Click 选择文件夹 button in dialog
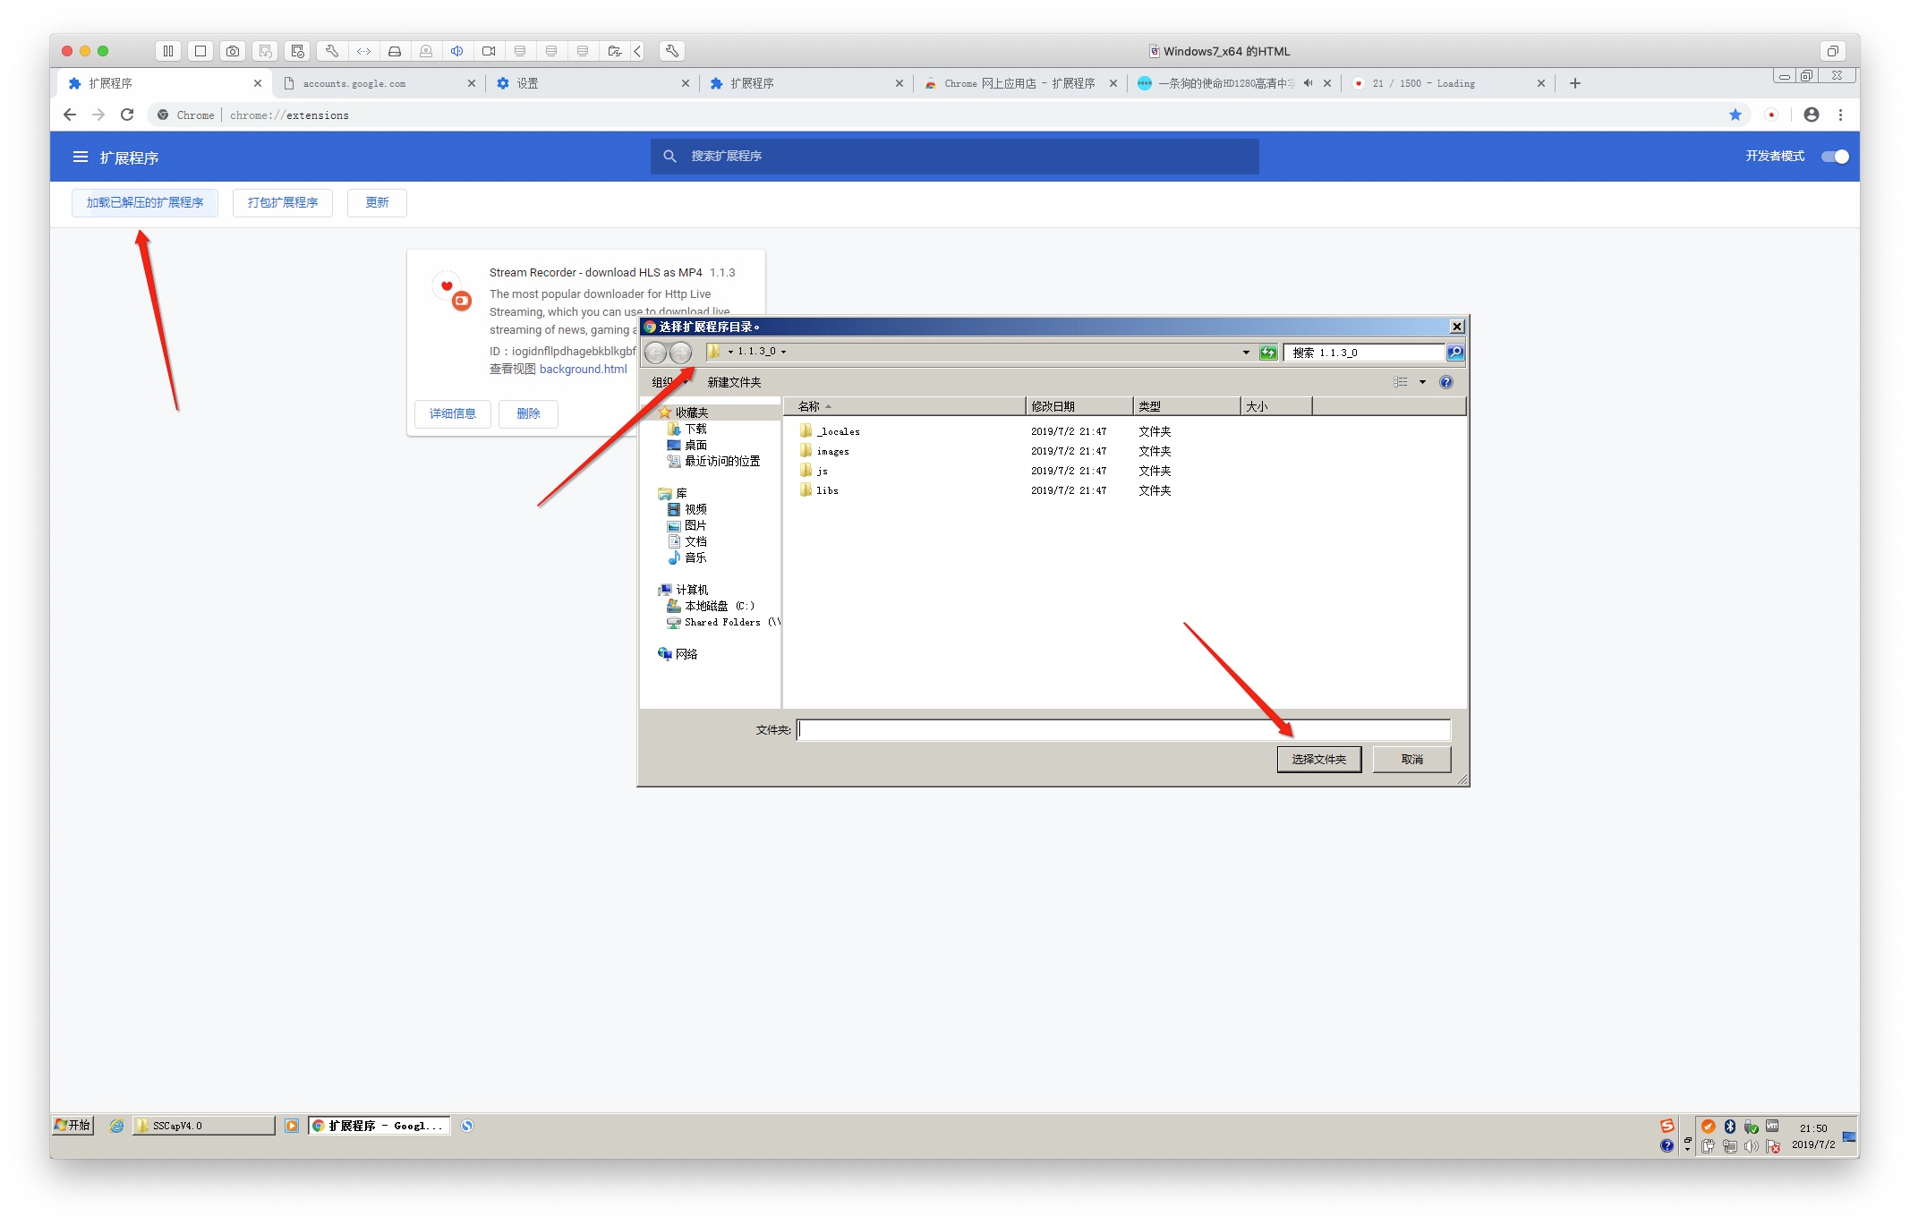 point(1318,760)
